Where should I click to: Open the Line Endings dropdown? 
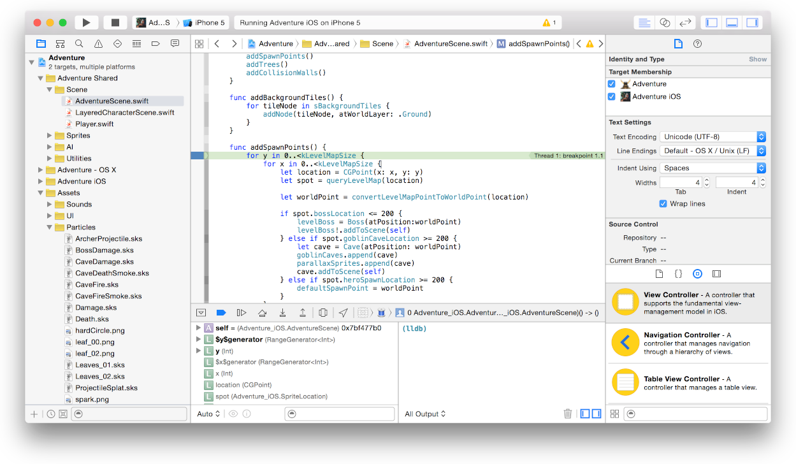(x=713, y=151)
